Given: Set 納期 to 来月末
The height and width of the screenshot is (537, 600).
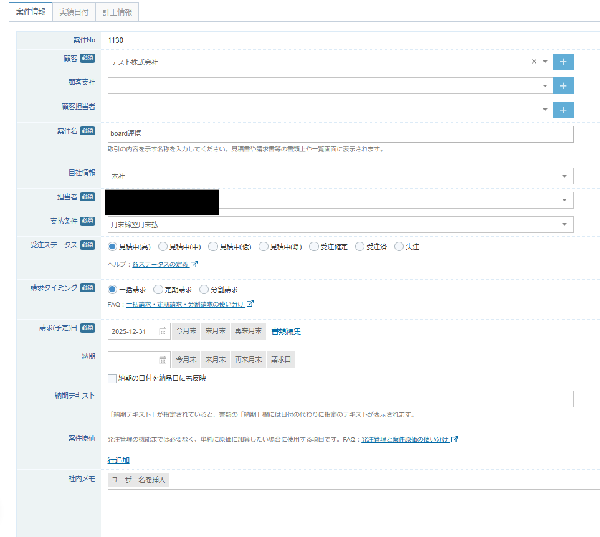Looking at the screenshot, I should coord(216,359).
